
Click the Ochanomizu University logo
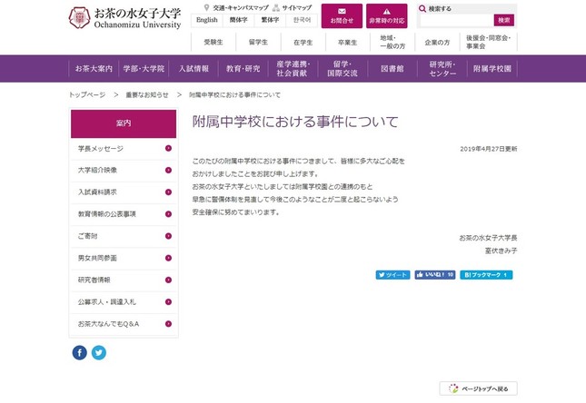(124, 16)
